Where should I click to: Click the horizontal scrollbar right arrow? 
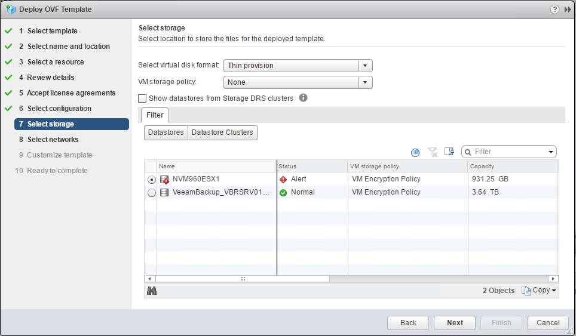click(x=553, y=279)
